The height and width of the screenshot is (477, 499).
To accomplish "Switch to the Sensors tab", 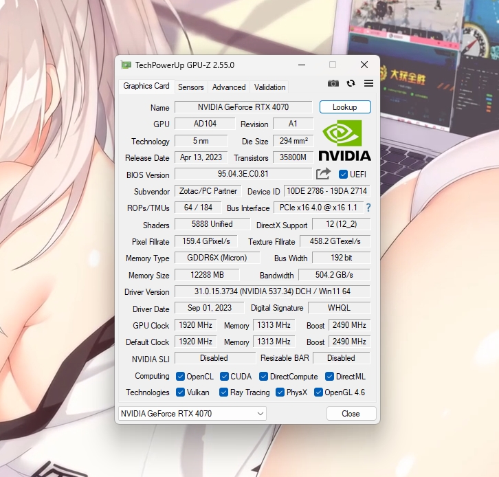I will coord(191,87).
